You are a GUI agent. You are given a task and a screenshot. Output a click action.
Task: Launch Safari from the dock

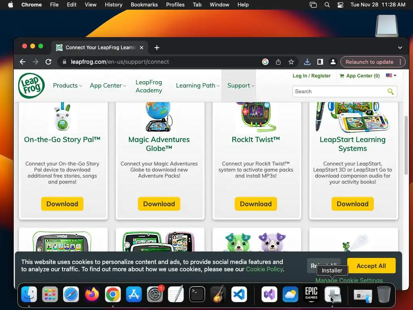pos(71,294)
